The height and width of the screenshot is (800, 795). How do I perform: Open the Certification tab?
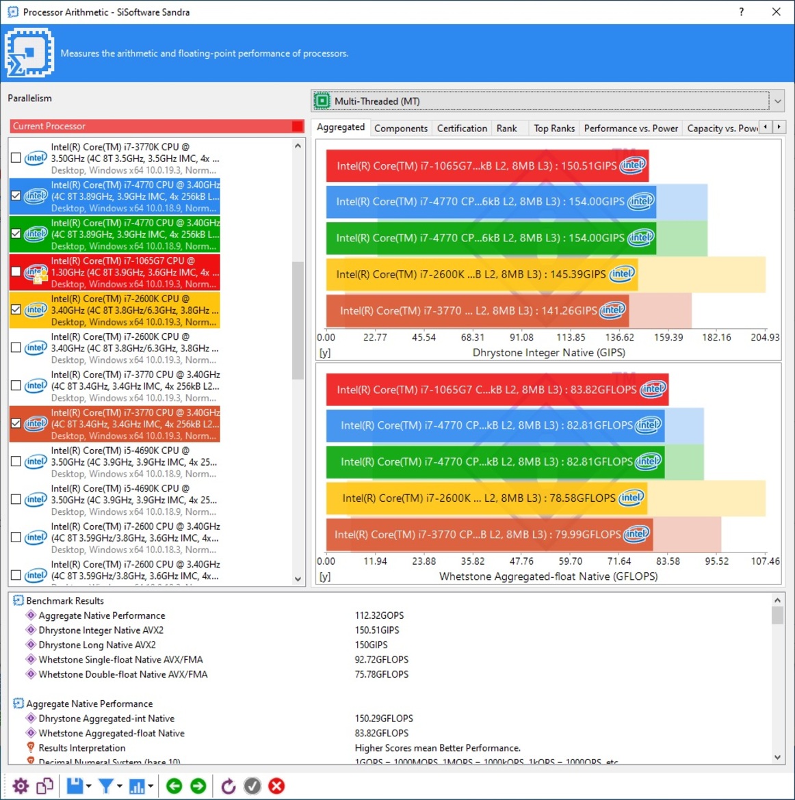pyautogui.click(x=462, y=128)
